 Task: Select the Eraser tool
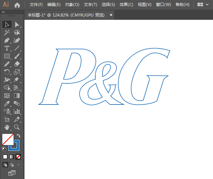[x=17, y=64]
